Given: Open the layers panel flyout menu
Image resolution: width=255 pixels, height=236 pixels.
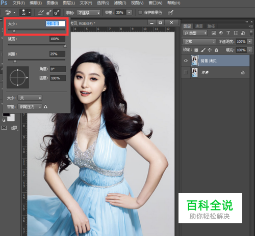Looking at the screenshot, I should (x=250, y=26).
